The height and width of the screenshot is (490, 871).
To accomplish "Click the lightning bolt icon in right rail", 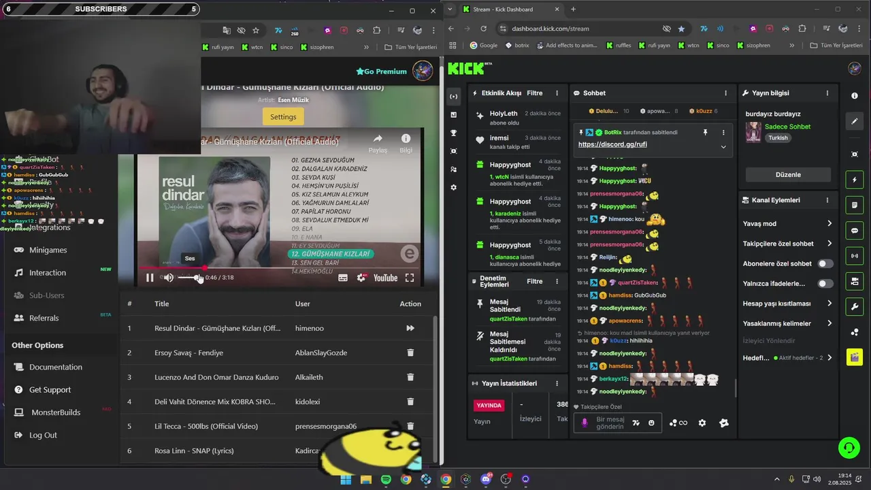I will (x=855, y=180).
